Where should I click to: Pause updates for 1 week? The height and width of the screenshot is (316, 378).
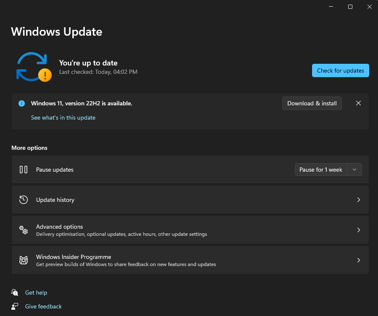pyautogui.click(x=320, y=170)
